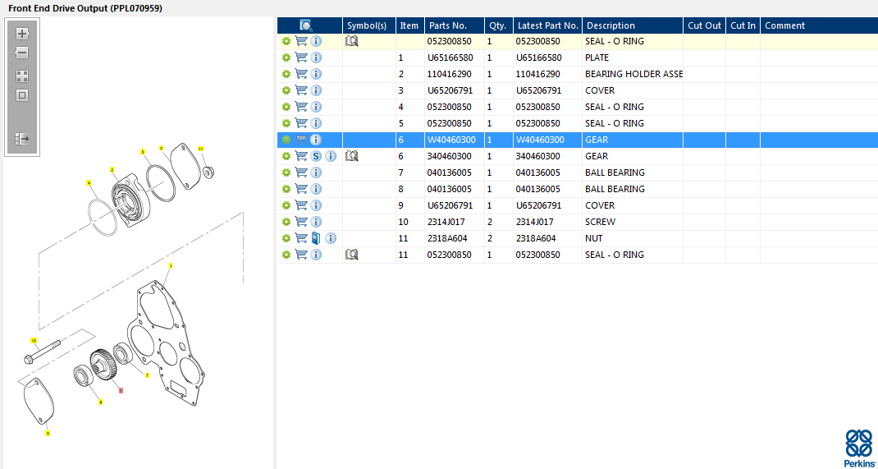Click gear icon for item 3 COVER

coord(286,90)
